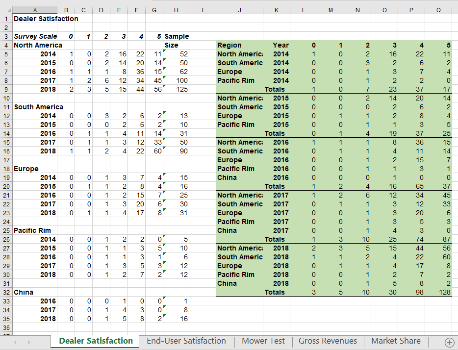Select column H header

click(x=176, y=11)
